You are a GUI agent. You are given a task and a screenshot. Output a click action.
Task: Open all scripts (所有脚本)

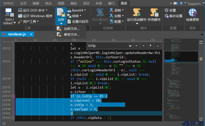(154, 14)
